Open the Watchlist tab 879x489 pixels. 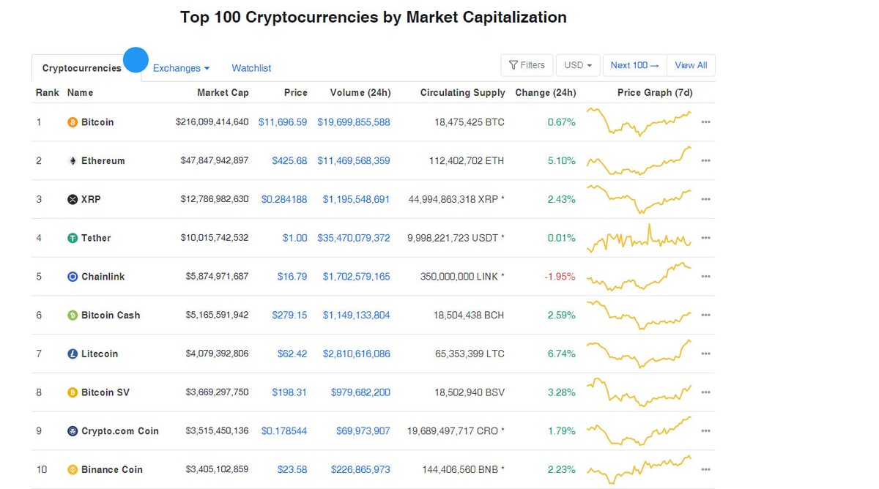click(x=251, y=68)
